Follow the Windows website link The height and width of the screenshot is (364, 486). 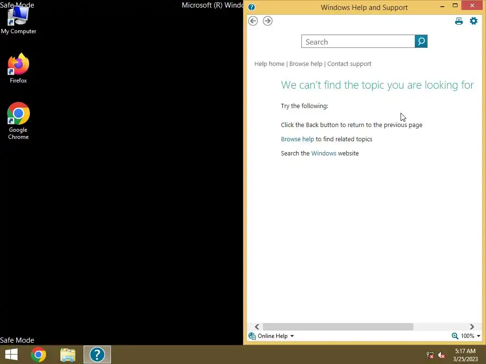pos(324,154)
